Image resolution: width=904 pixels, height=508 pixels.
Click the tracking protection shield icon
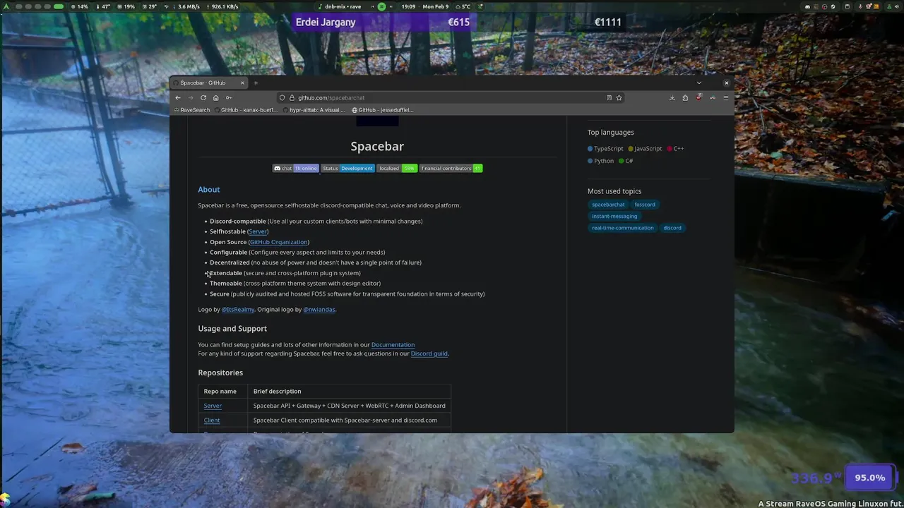tap(282, 98)
